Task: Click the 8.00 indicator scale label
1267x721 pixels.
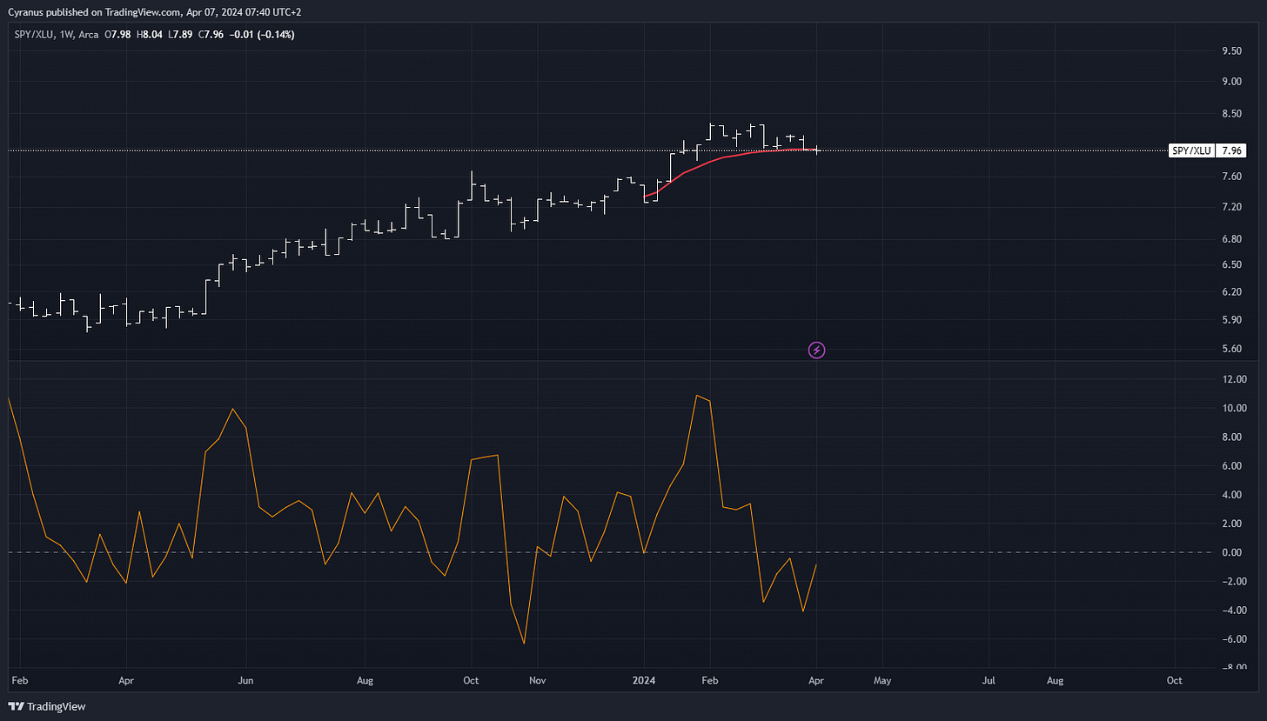Action: pos(1233,437)
